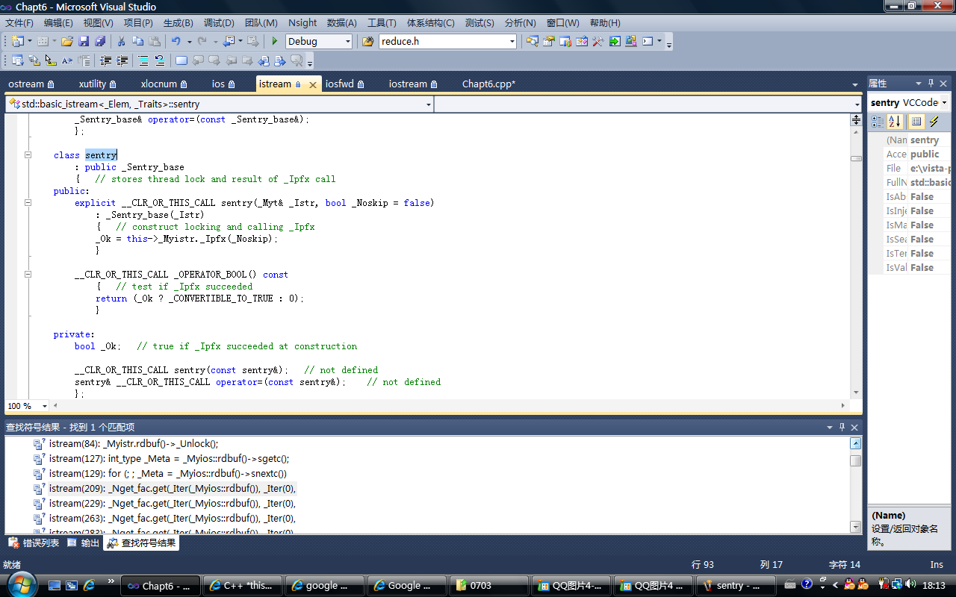Click 100% zoom level control in editor corner
Viewport: 956px width, 597px height.
[x=22, y=405]
